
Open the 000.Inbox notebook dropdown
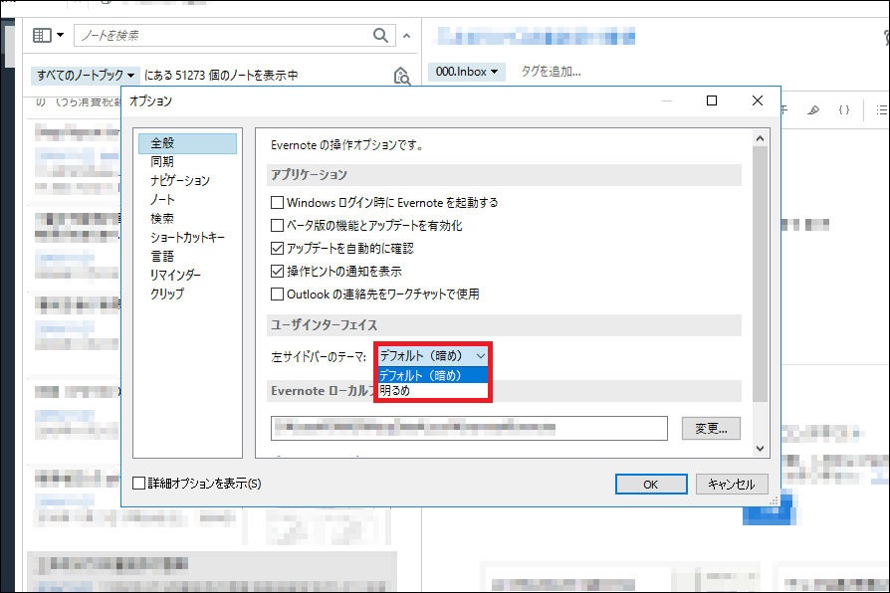(x=466, y=72)
